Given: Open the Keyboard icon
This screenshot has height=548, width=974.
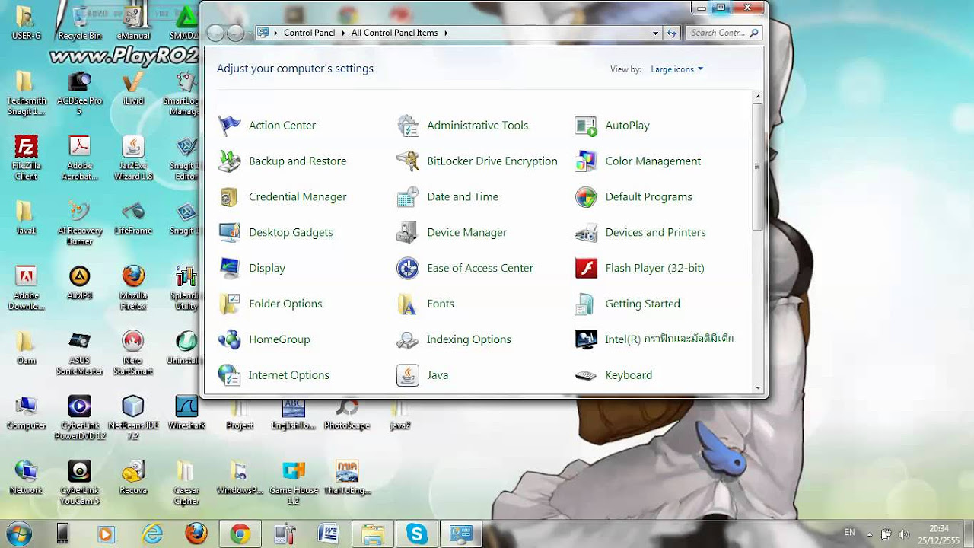Looking at the screenshot, I should [586, 375].
